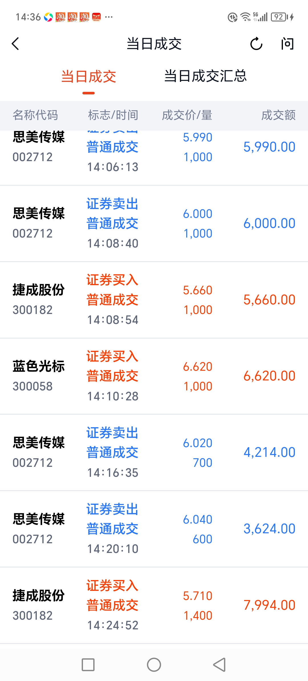
Task: Select the 当日成交 tab
Action: (x=89, y=77)
